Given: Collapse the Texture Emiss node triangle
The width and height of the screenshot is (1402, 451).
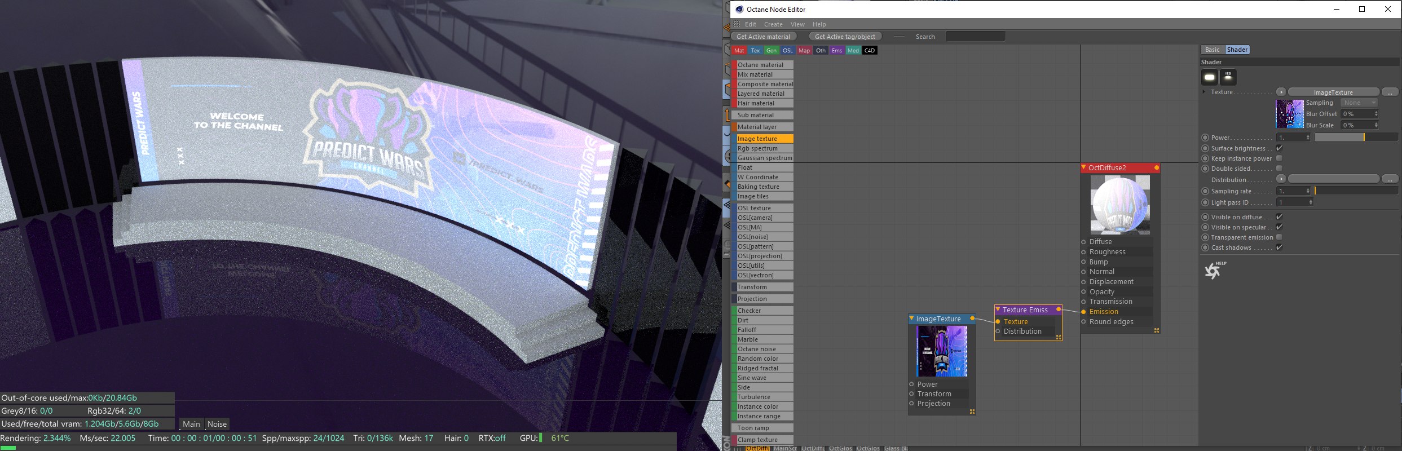Looking at the screenshot, I should [x=998, y=309].
